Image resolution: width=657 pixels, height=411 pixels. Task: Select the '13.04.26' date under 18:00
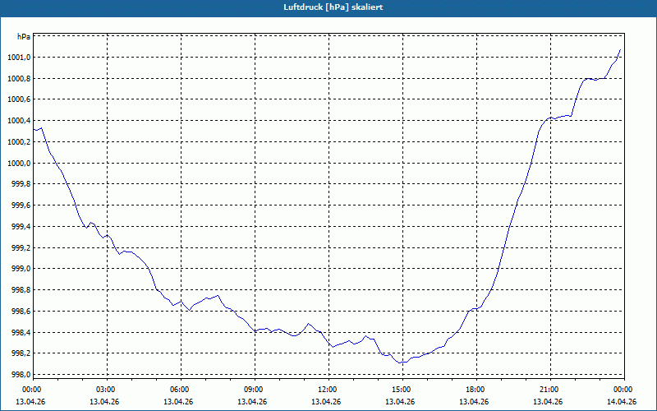coord(474,402)
